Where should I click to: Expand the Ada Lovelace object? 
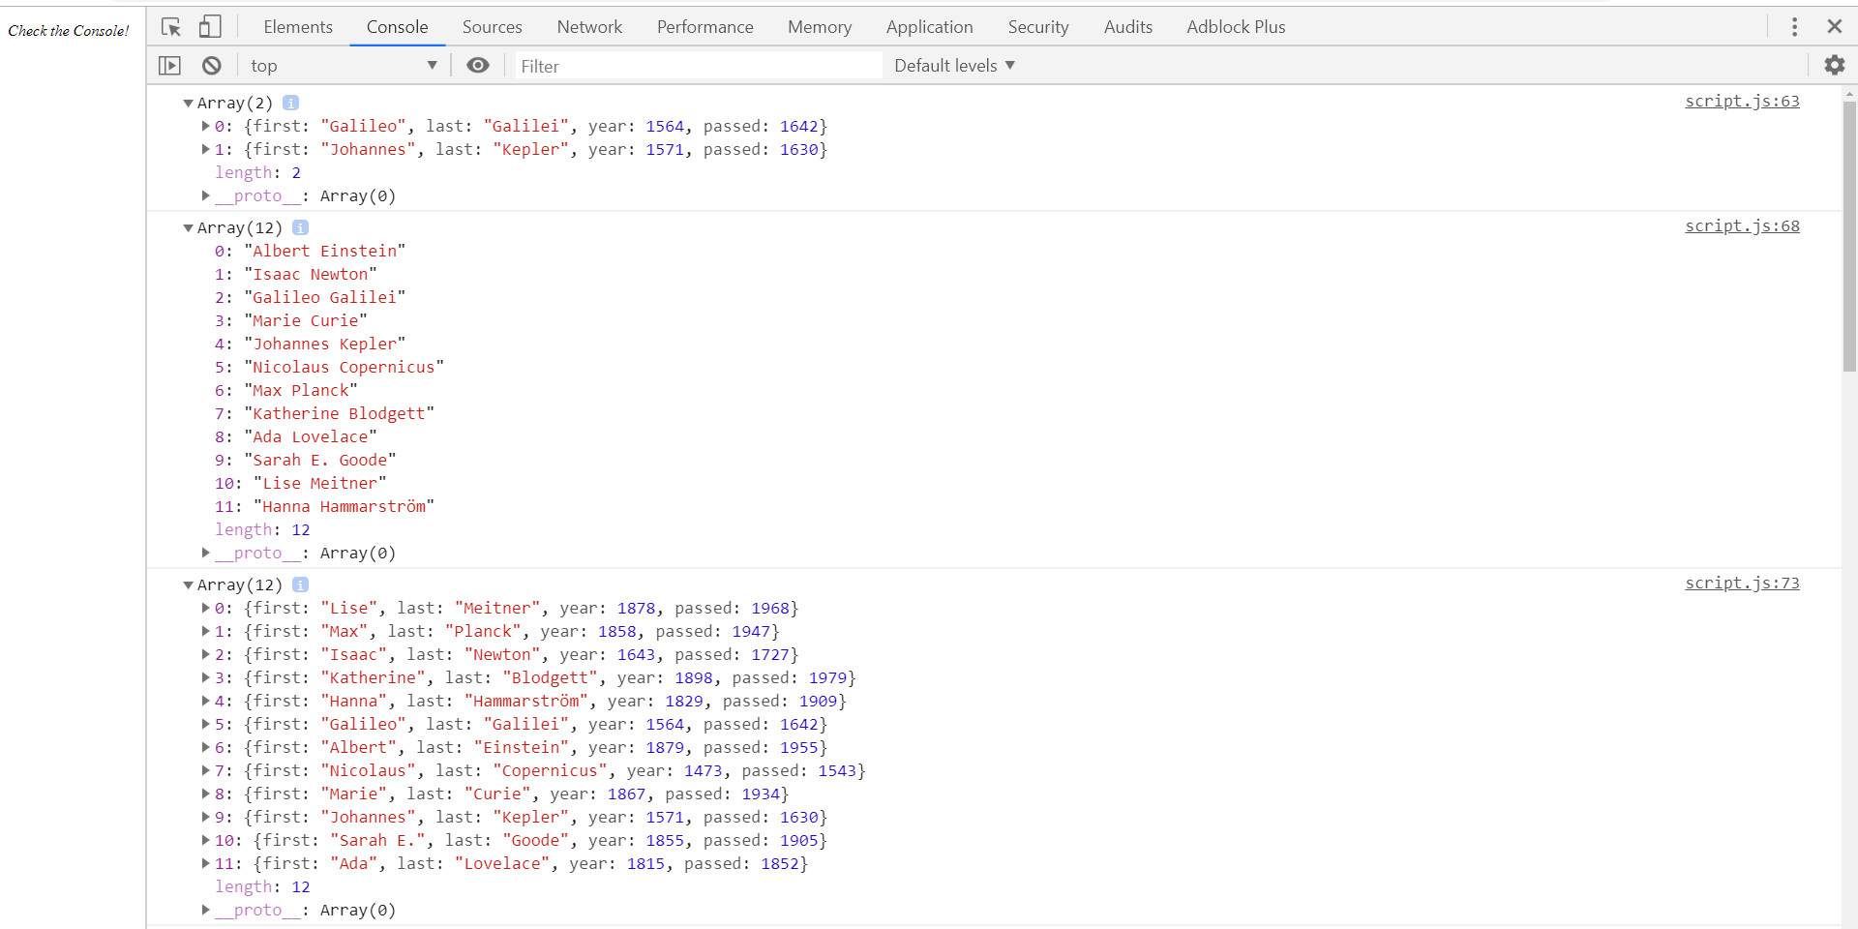pos(205,863)
